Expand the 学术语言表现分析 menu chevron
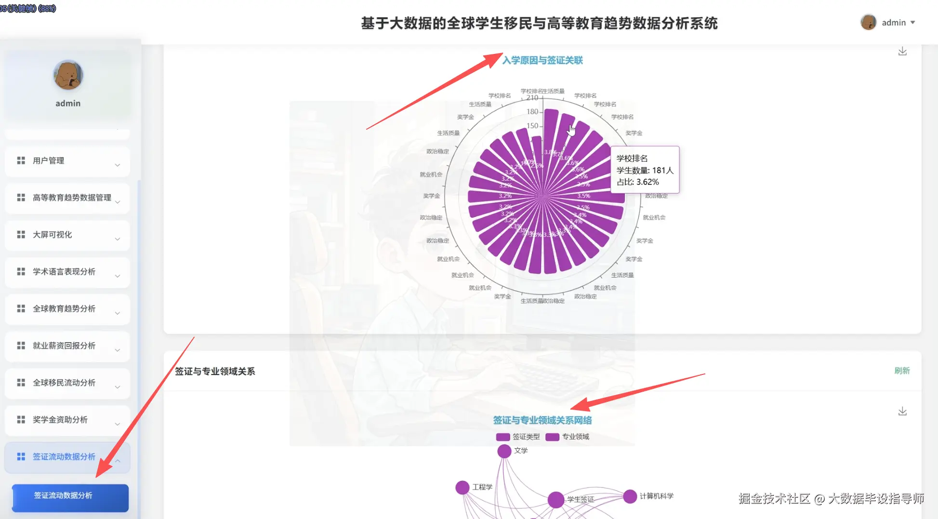 coord(118,276)
